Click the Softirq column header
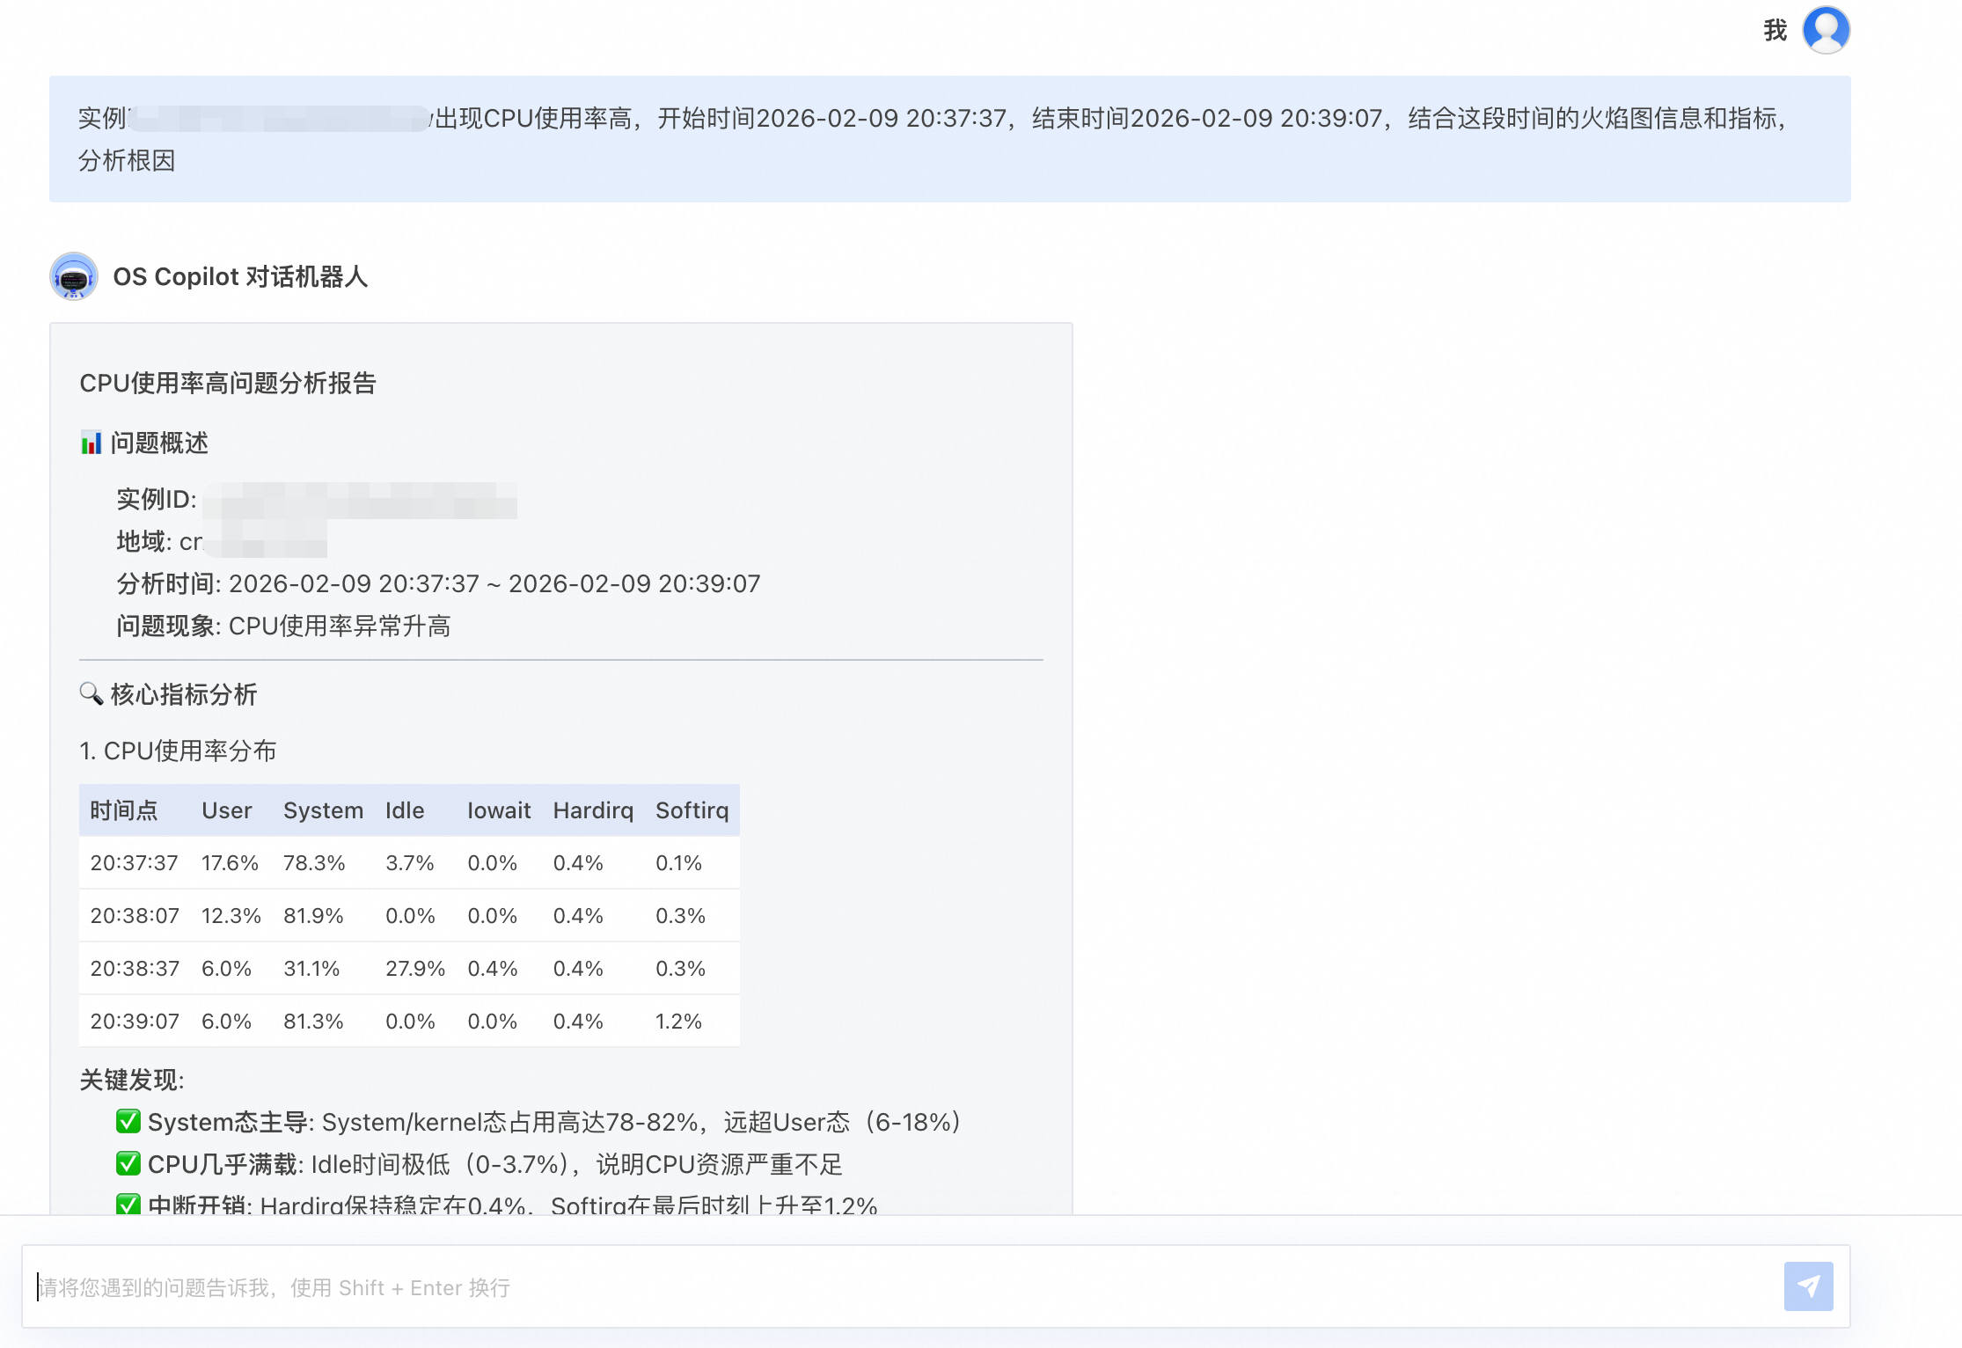The height and width of the screenshot is (1348, 1962). [x=692, y=810]
